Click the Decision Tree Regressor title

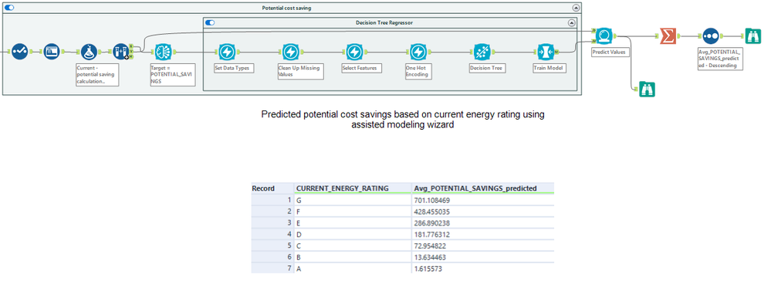tap(384, 22)
